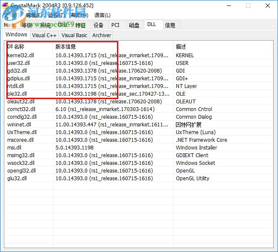Close the CrystalMark window

click(x=268, y=6)
